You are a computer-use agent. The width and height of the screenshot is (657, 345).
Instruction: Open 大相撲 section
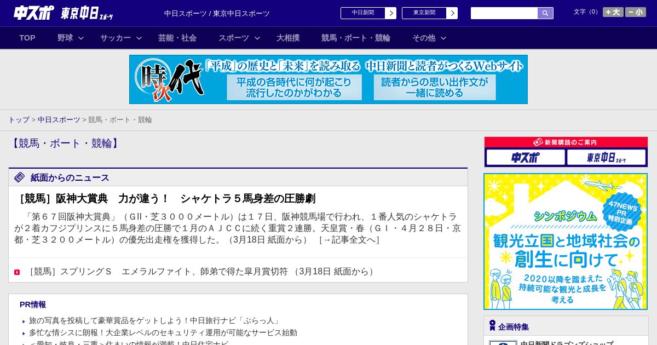tap(288, 38)
